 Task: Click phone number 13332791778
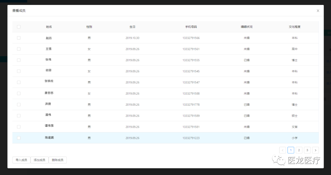point(191,105)
